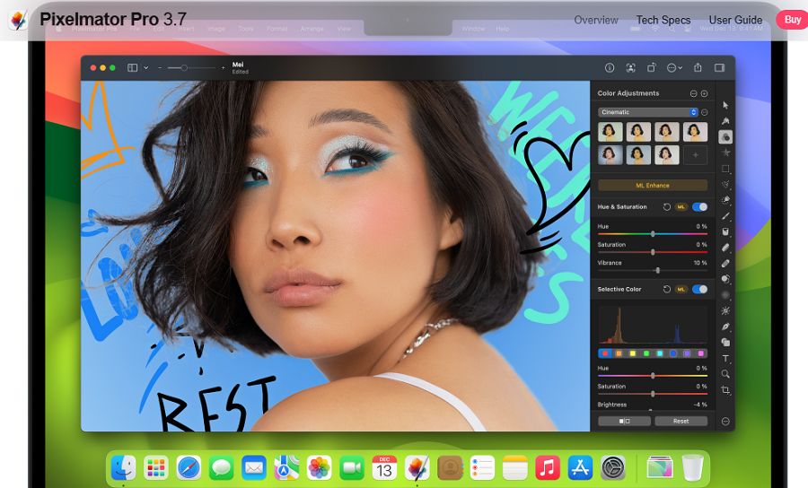Open the sidebar layout chevron dropdown
The height and width of the screenshot is (488, 808).
click(x=145, y=68)
